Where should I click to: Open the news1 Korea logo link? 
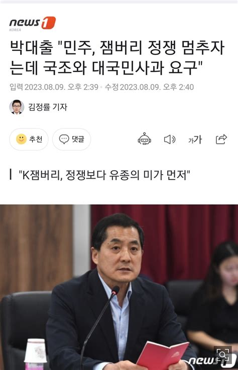(x=32, y=23)
